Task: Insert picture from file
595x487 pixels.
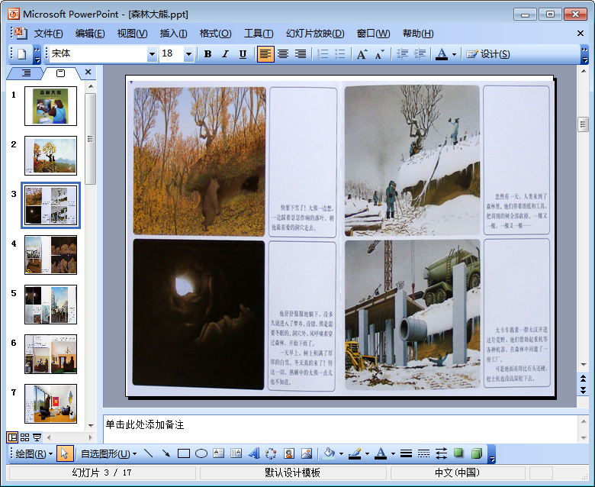Action: 307,453
